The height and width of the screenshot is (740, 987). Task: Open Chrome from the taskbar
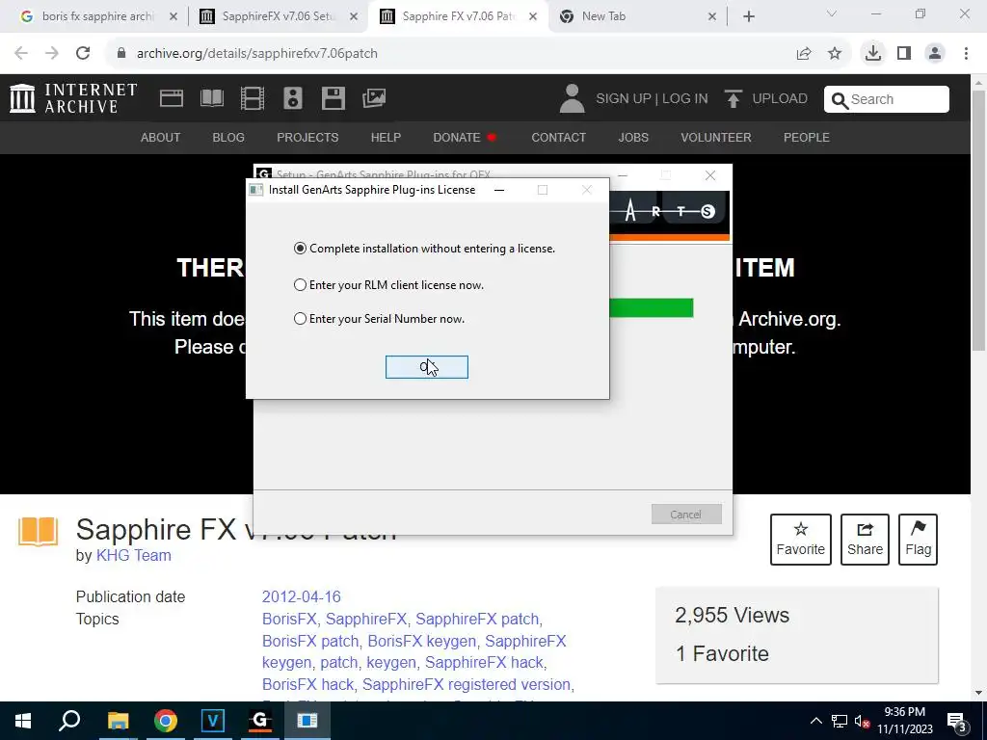pos(166,721)
